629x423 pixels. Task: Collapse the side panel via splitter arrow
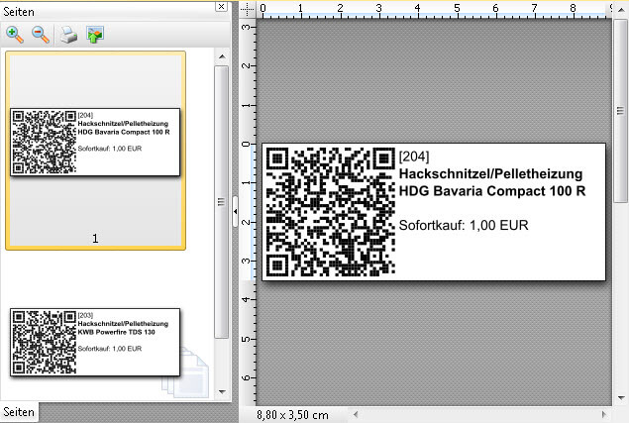[x=235, y=211]
